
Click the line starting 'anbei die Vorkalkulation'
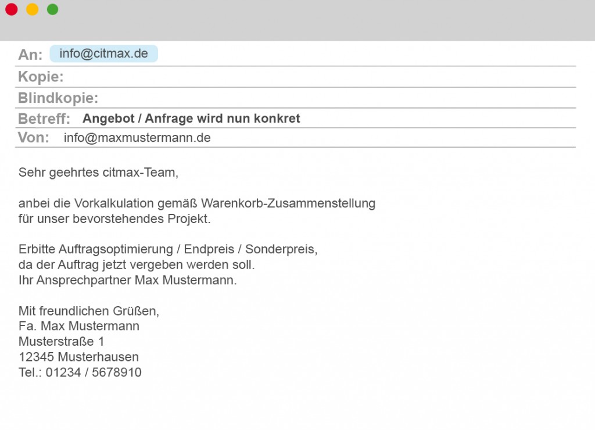(x=196, y=203)
